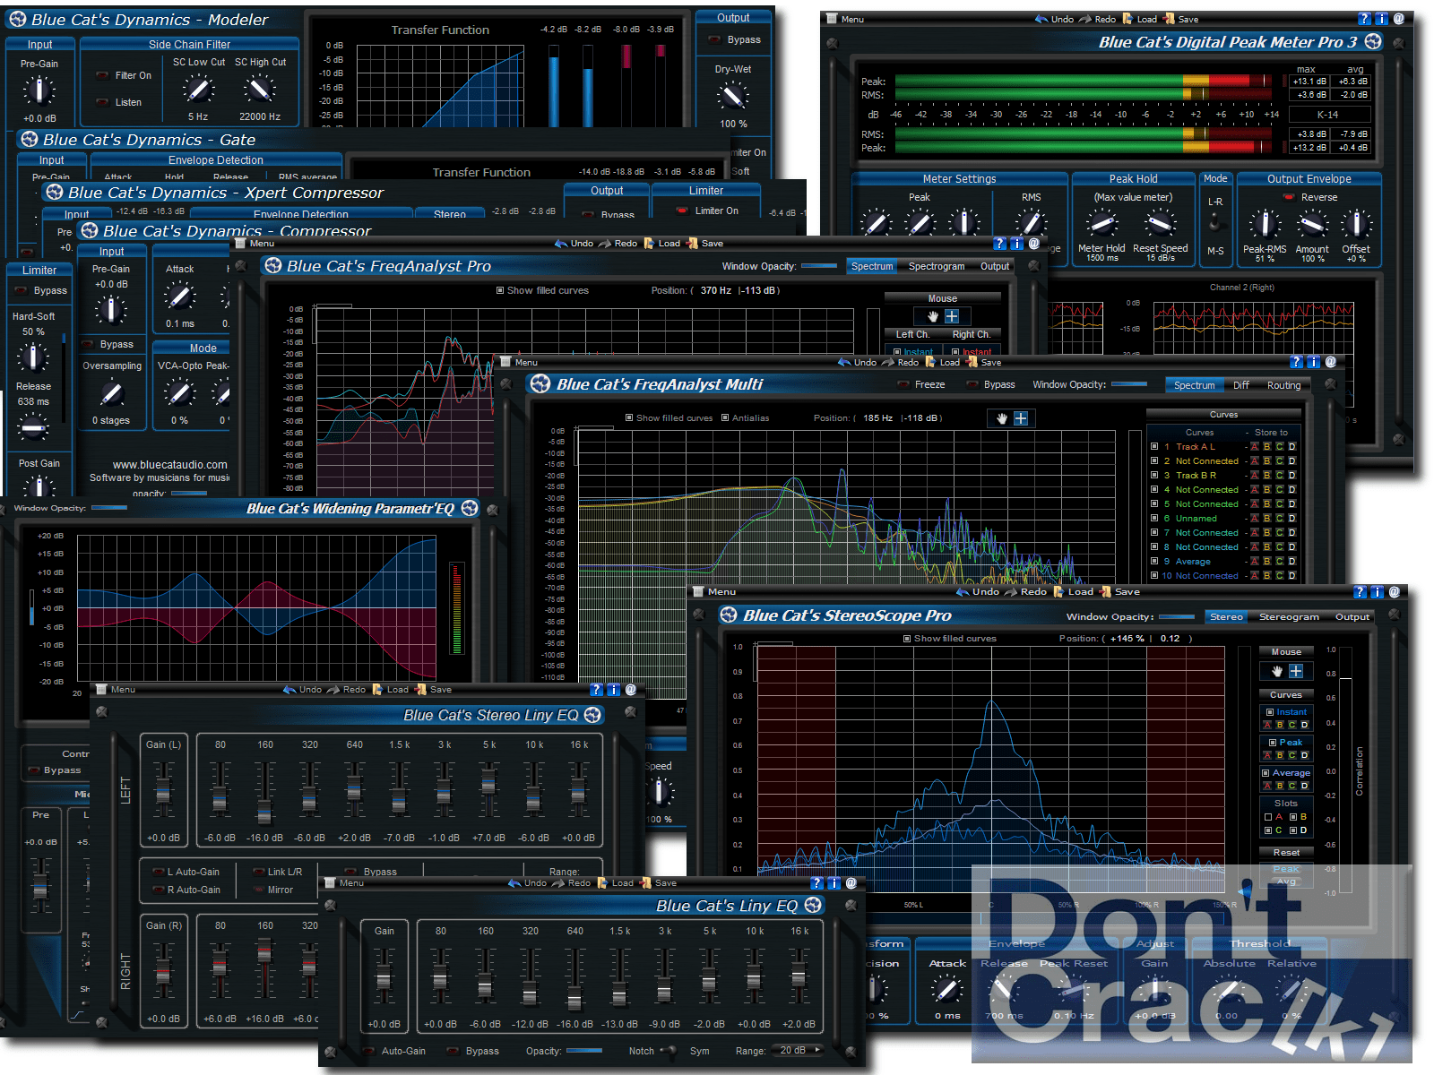
Task: Open K-14 scale selector in Peak Meter
Action: (x=1328, y=115)
